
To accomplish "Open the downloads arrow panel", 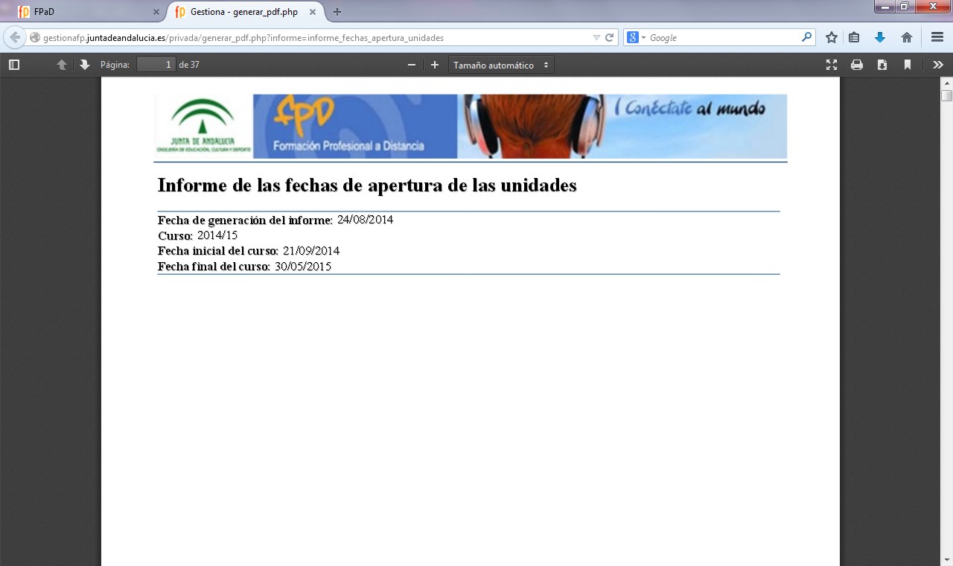I will (x=880, y=38).
